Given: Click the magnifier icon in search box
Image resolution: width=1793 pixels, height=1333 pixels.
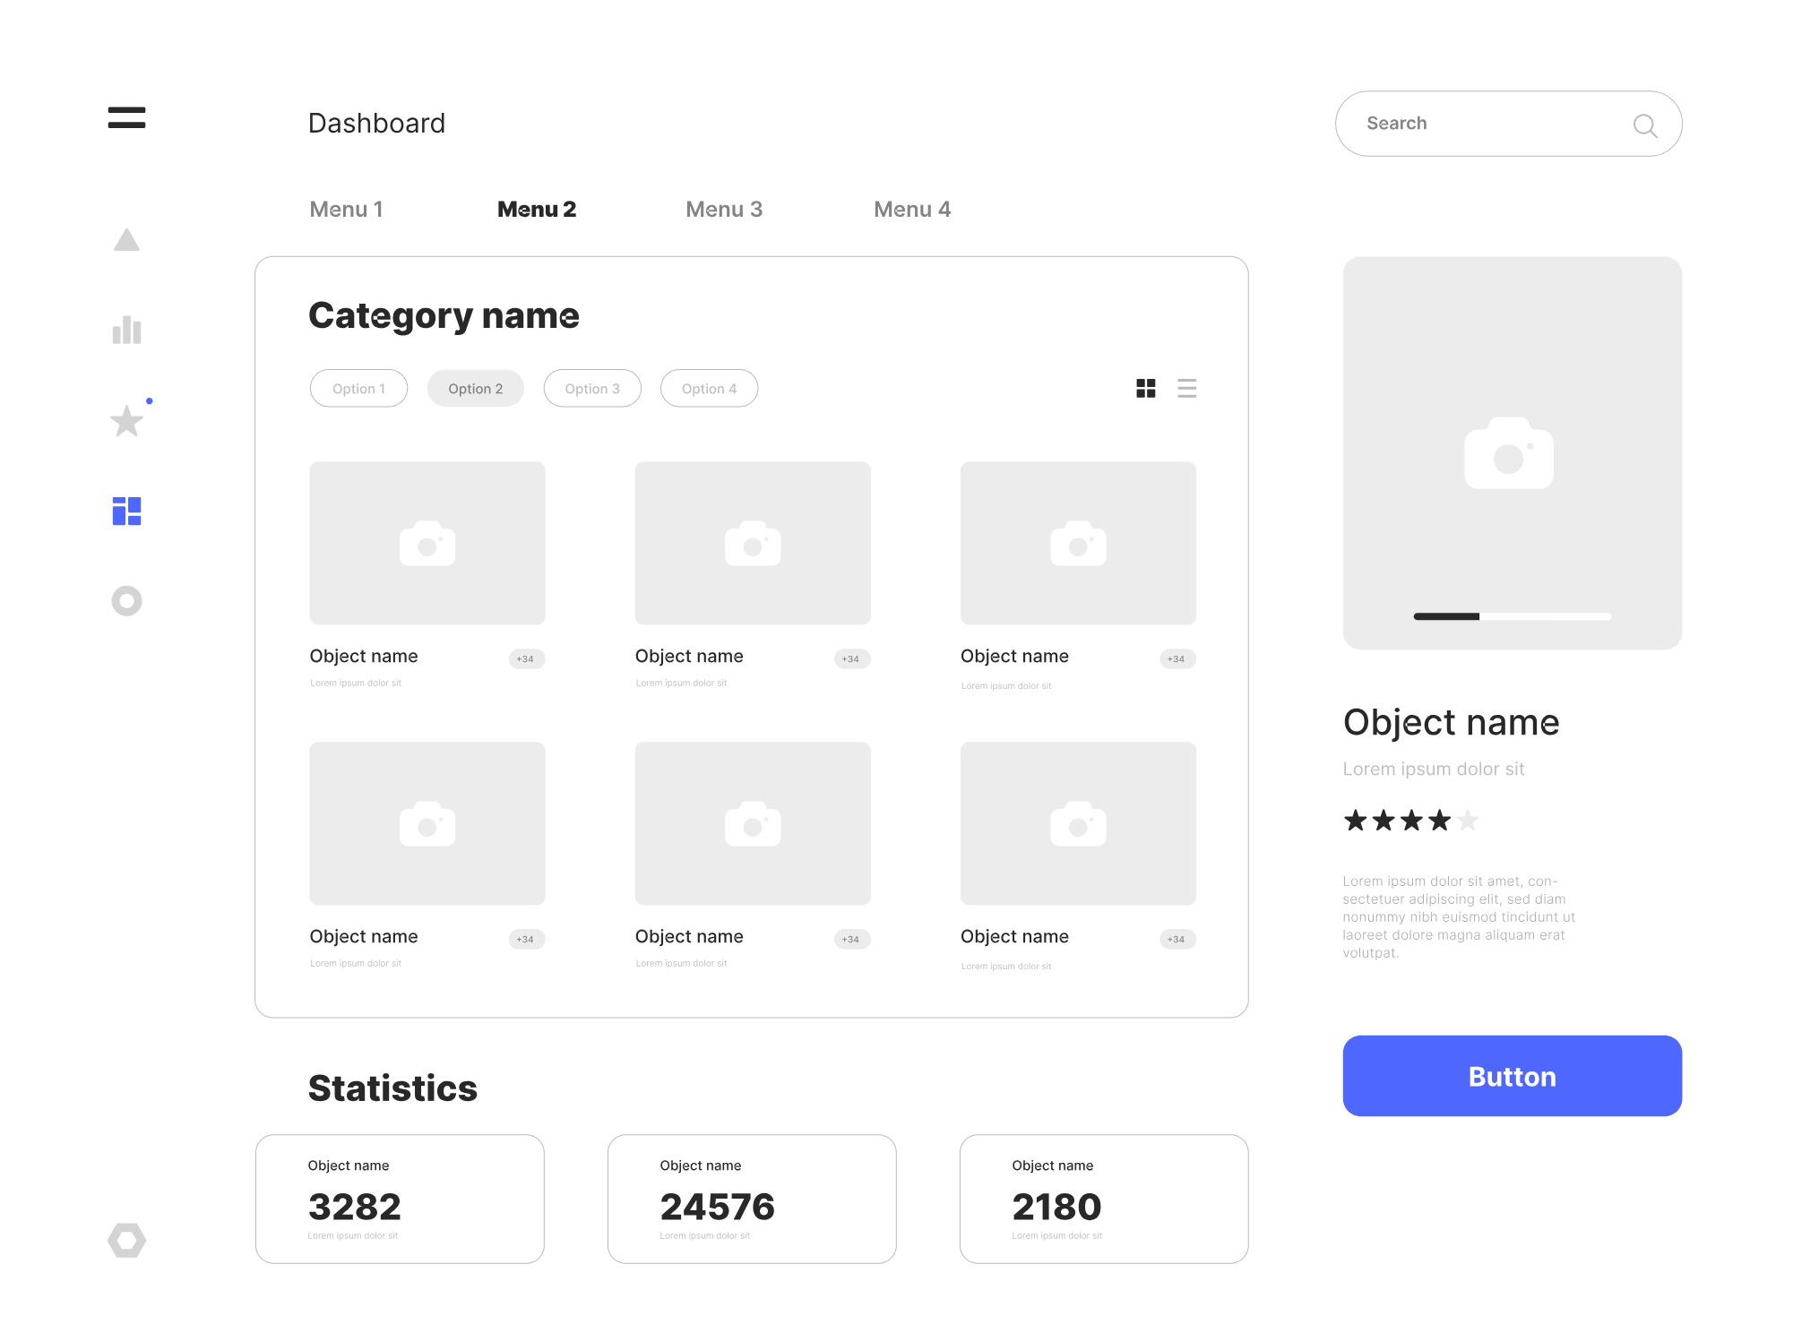Looking at the screenshot, I should (1644, 125).
